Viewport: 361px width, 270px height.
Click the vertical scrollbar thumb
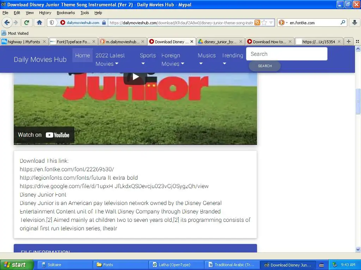tap(358, 101)
